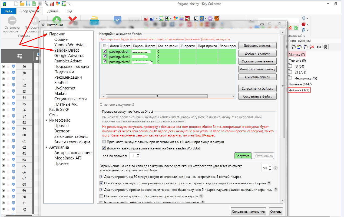Click the Отмена button
The image size is (344, 217).
point(276,212)
